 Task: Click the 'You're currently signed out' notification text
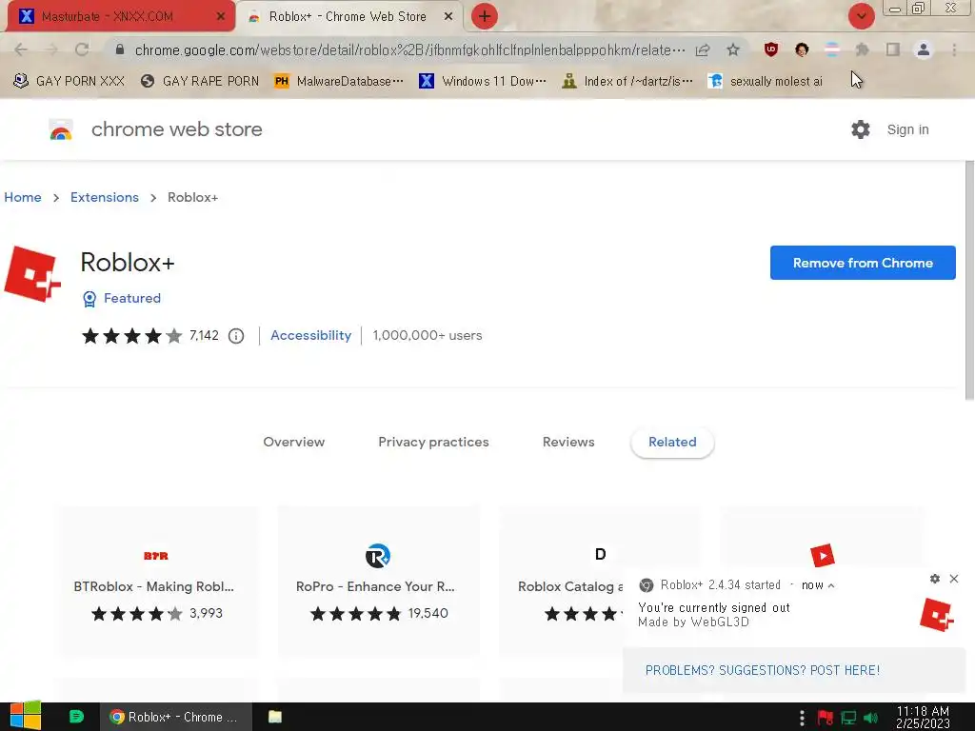point(714,607)
